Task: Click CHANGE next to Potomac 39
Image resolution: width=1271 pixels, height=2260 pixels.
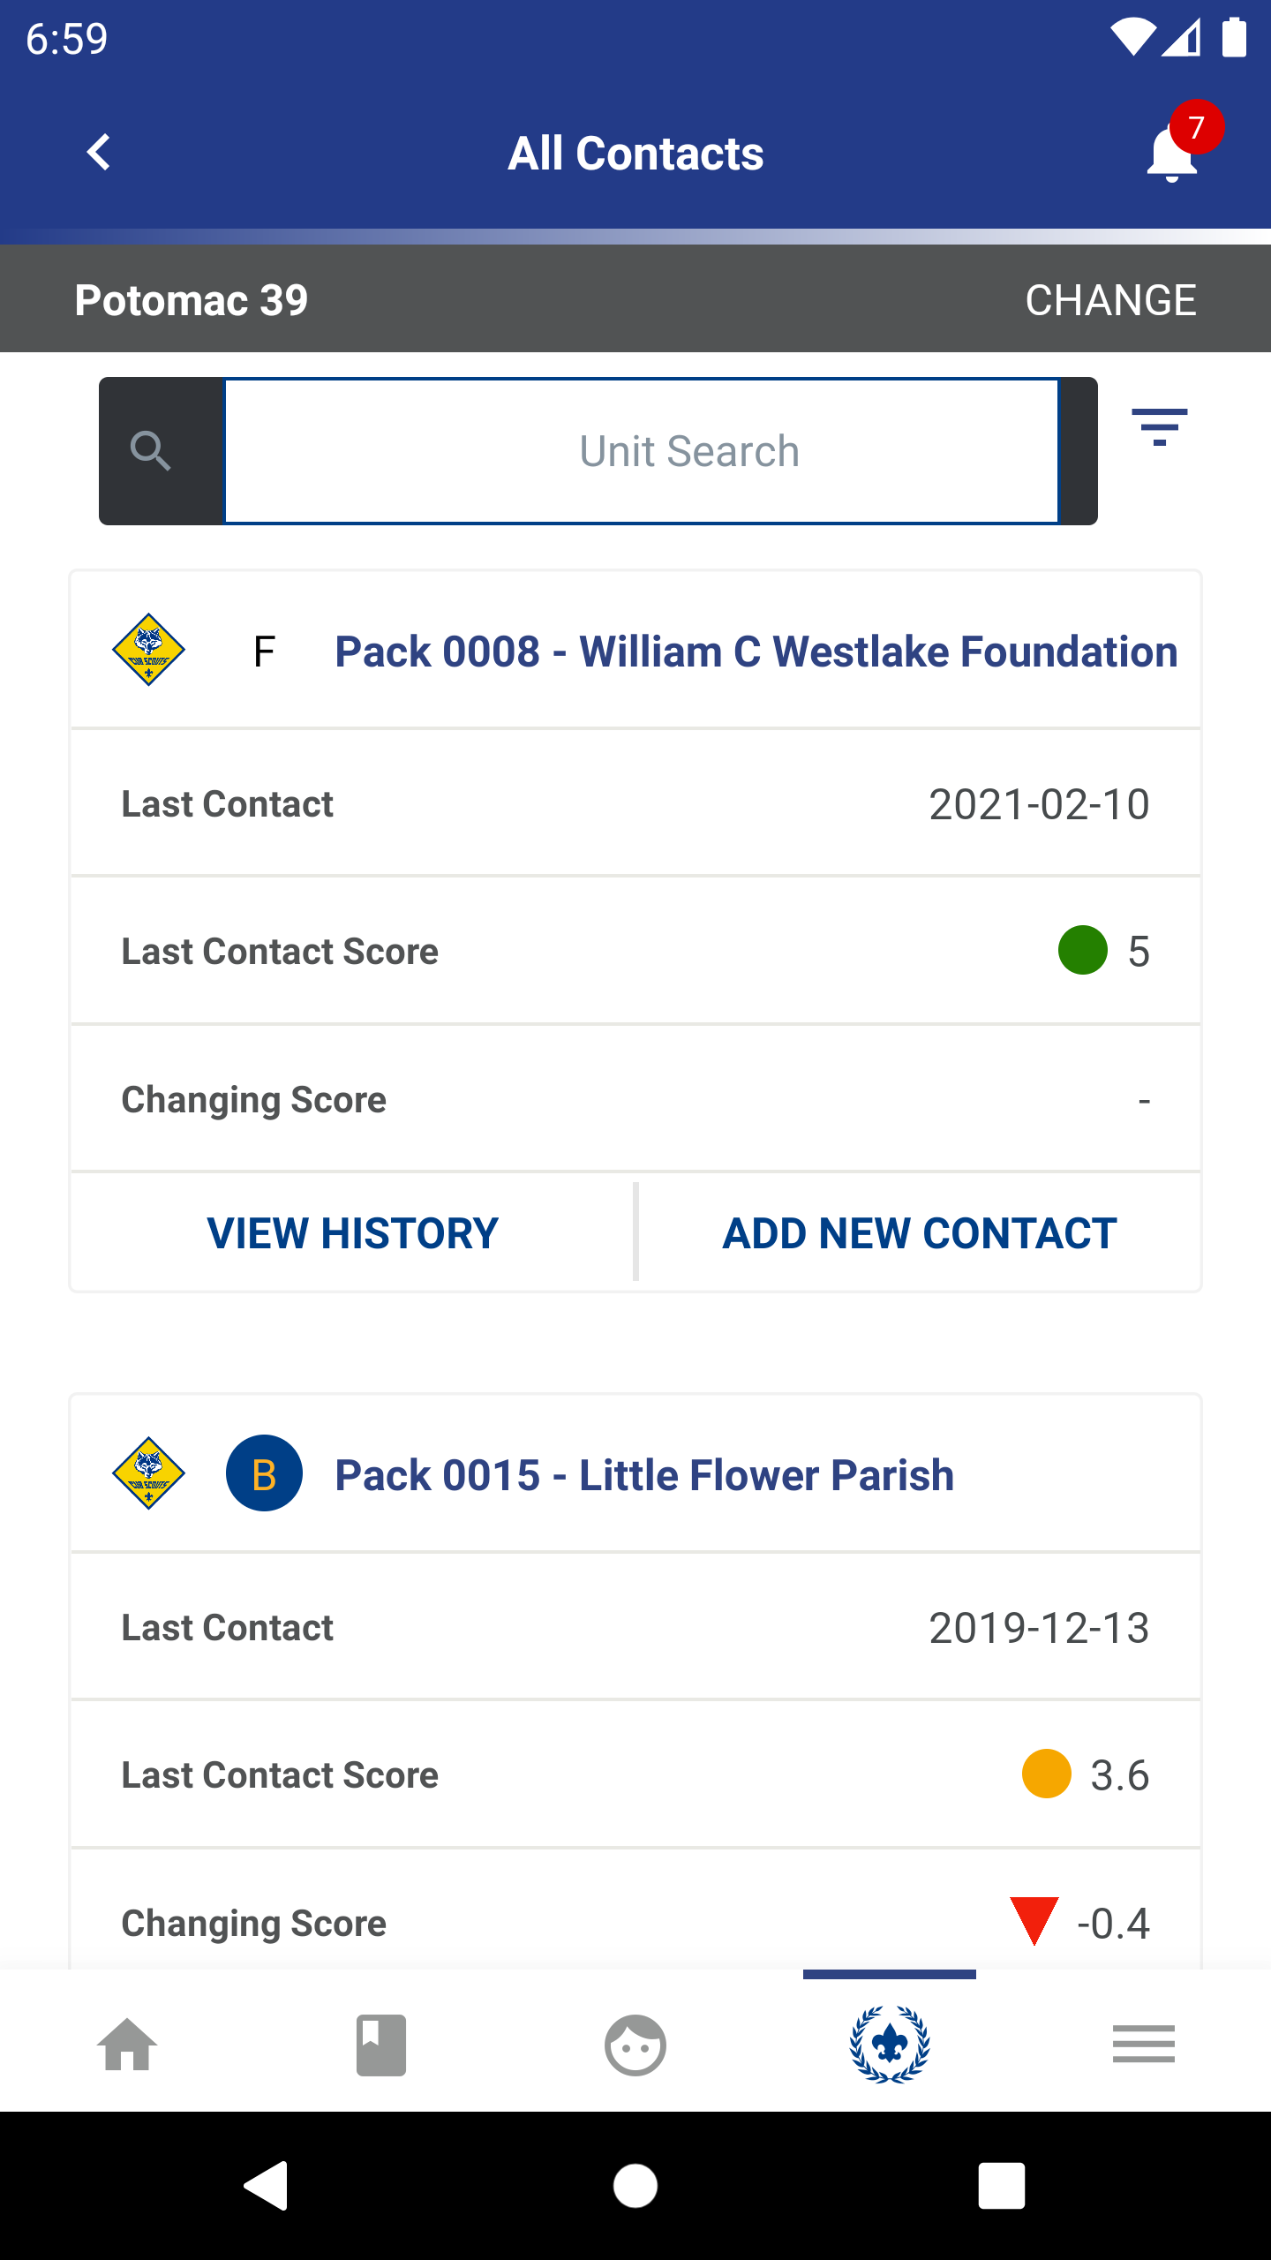Action: (1110, 300)
